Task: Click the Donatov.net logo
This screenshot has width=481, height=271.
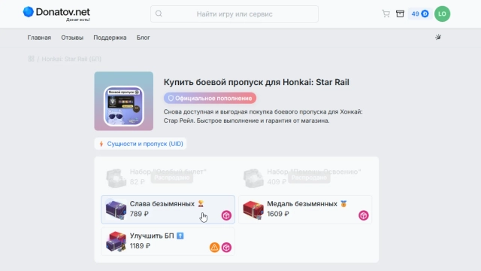Action: (56, 14)
